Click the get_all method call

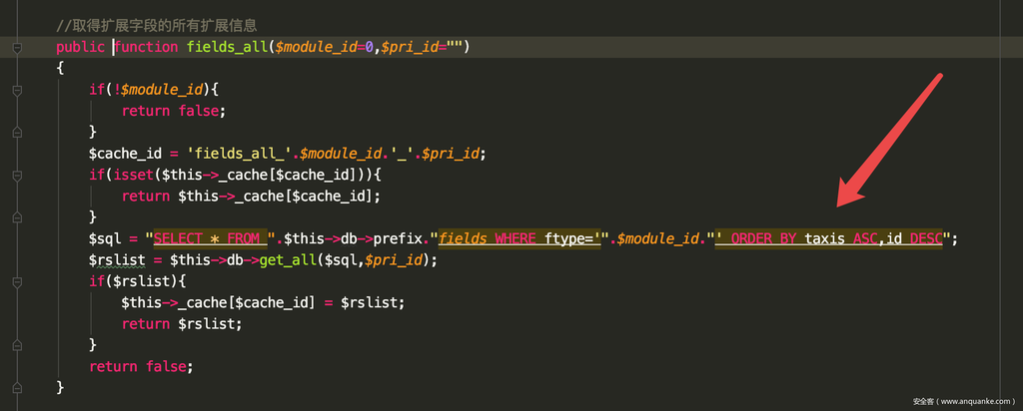pyautogui.click(x=293, y=260)
